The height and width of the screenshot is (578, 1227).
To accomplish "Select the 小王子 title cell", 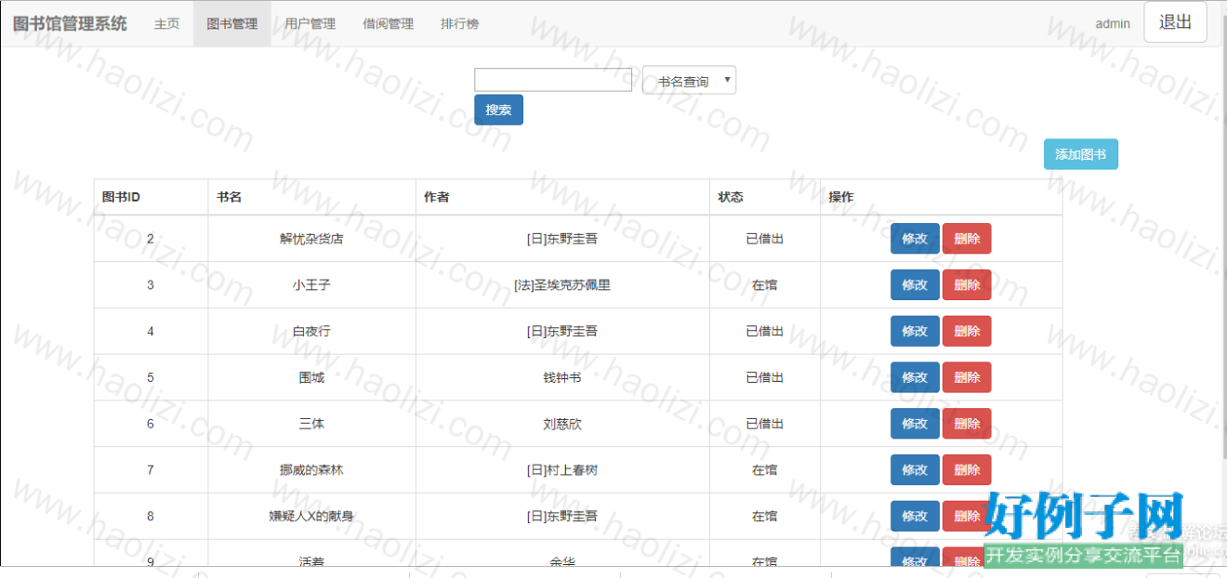I will 311,285.
